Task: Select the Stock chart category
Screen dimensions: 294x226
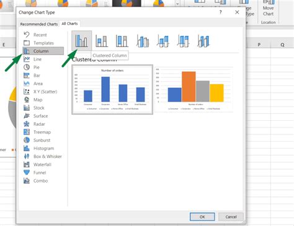Action: [43, 108]
